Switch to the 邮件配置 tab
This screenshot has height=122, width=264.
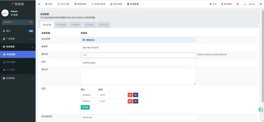(x=61, y=25)
